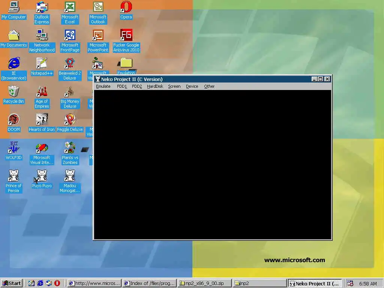Click the black emulator screen area
This screenshot has height=288, width=384.
pyautogui.click(x=213, y=165)
